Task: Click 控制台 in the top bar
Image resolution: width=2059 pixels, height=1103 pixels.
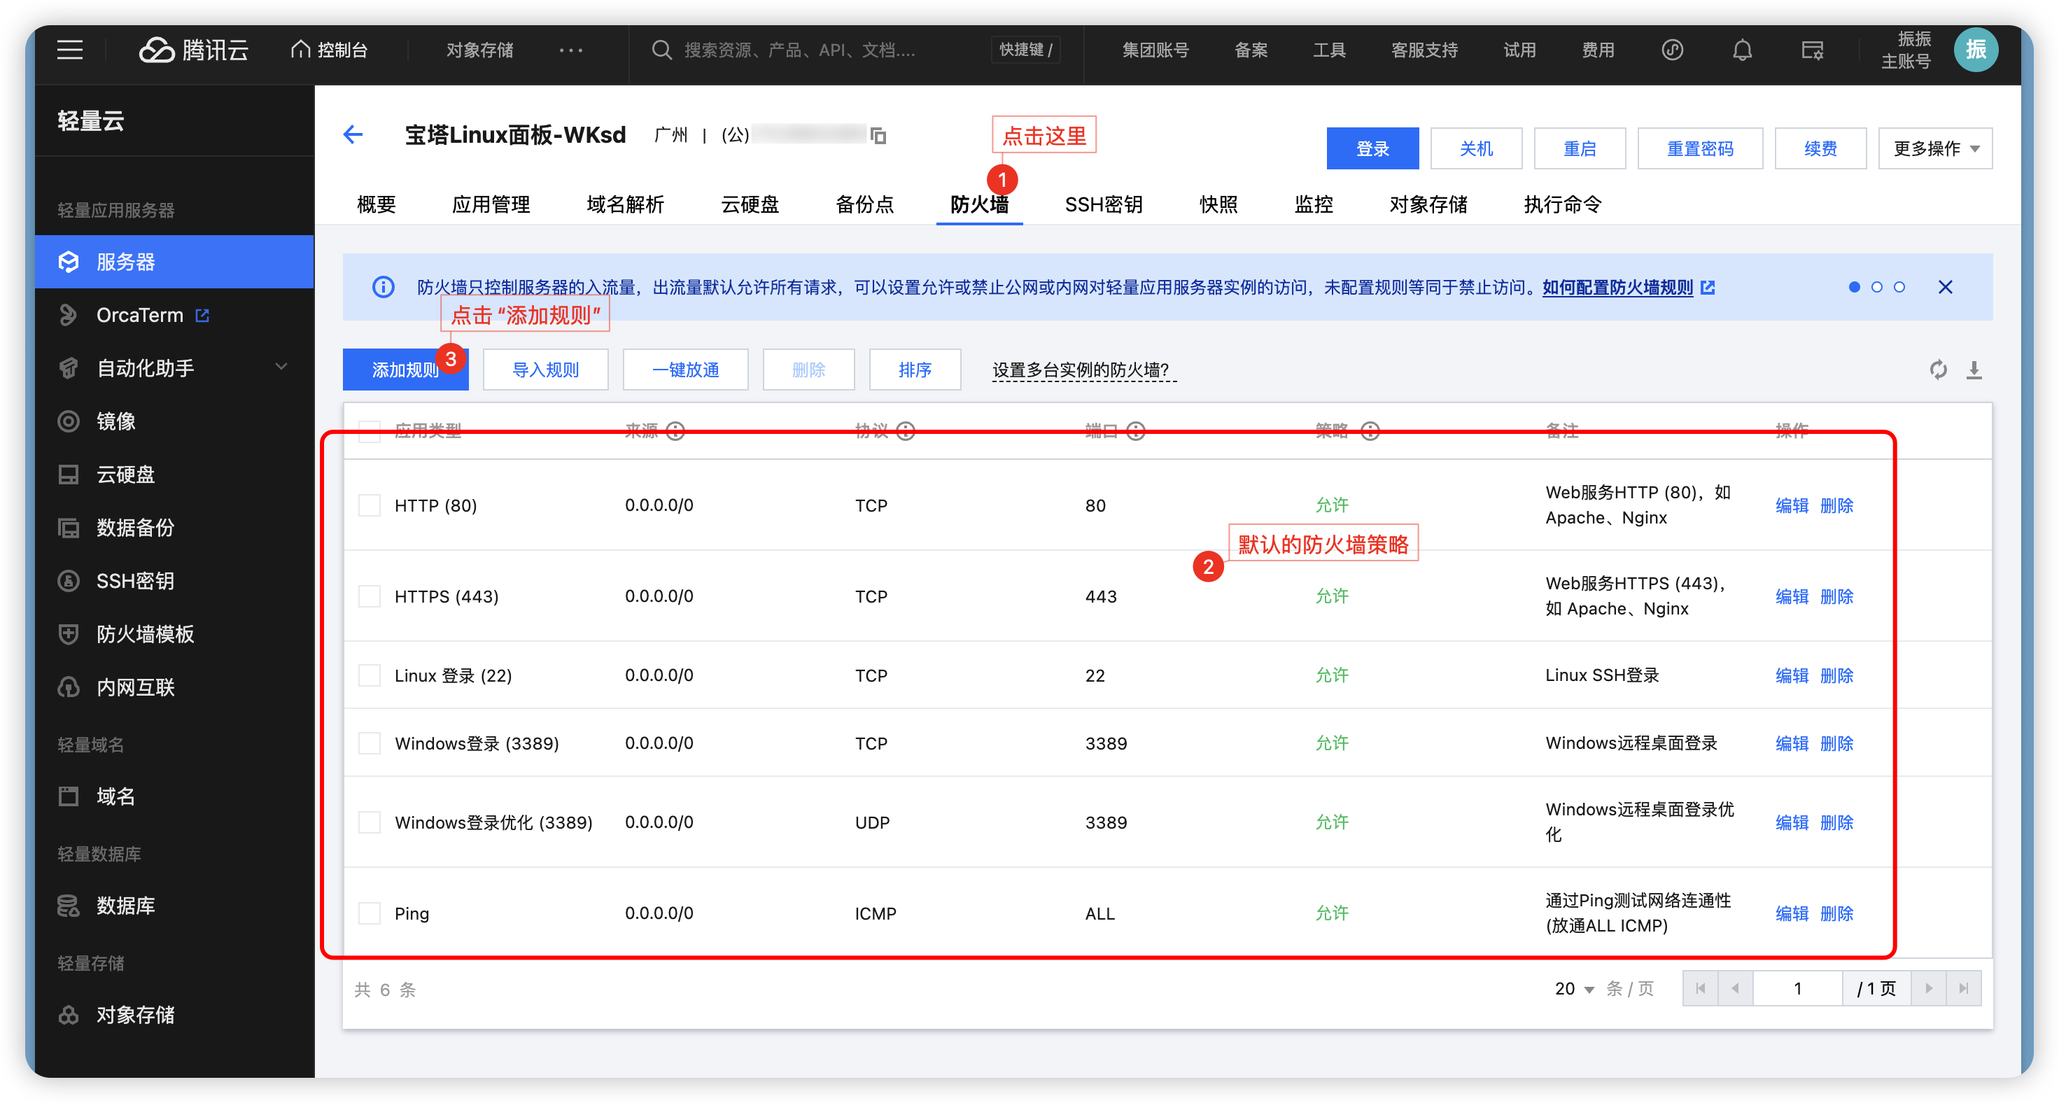Action: click(328, 50)
